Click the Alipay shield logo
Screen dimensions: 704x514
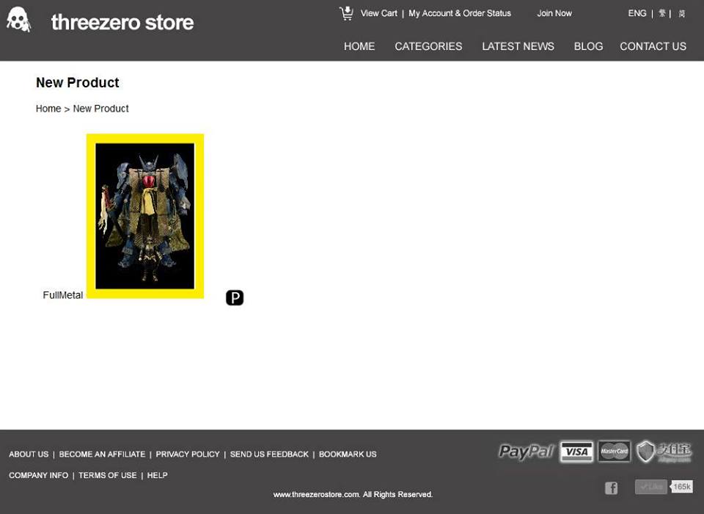[x=664, y=452]
